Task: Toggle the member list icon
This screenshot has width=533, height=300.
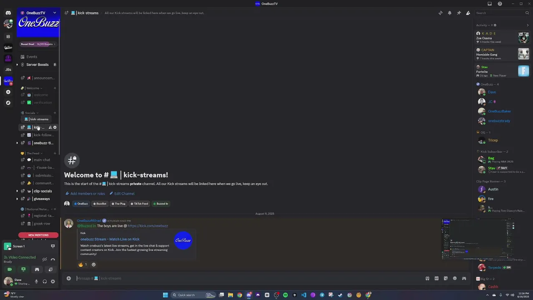Action: click(468, 13)
